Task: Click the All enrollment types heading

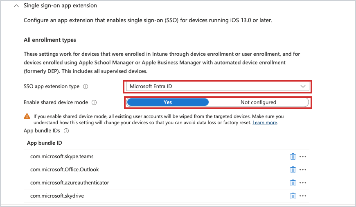Action: [x=50, y=40]
